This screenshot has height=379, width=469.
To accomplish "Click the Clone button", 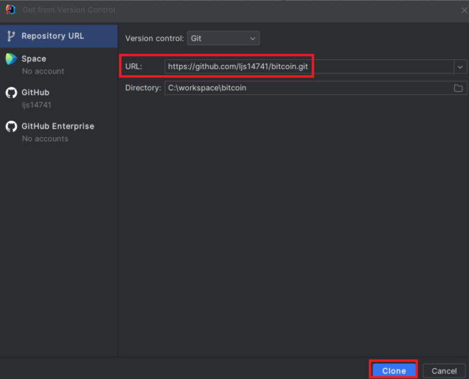I will (x=394, y=371).
